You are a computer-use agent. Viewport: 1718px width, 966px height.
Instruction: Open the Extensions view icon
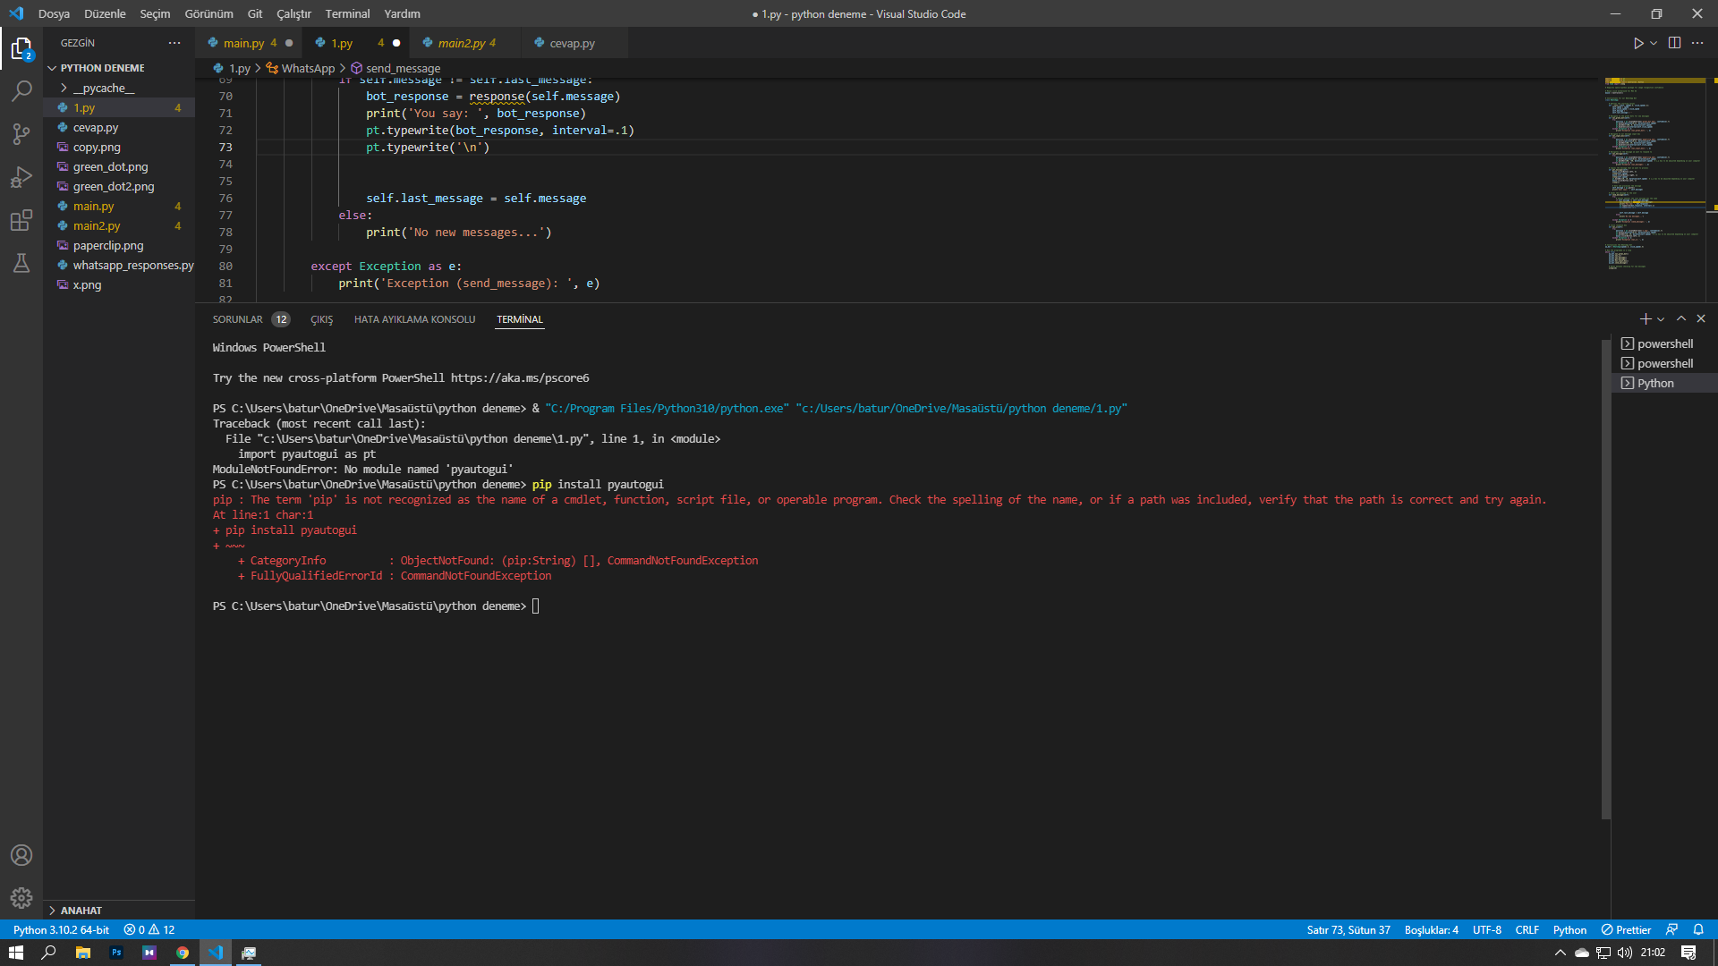tap(21, 220)
